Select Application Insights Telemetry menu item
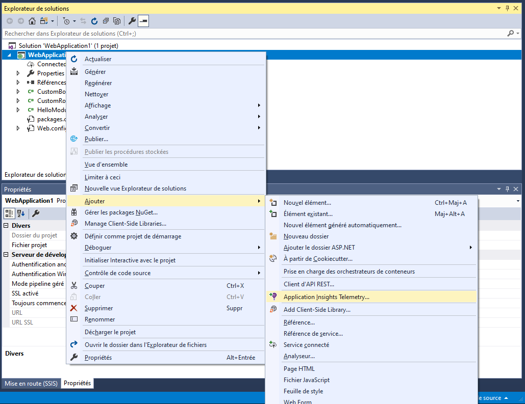 (x=326, y=297)
